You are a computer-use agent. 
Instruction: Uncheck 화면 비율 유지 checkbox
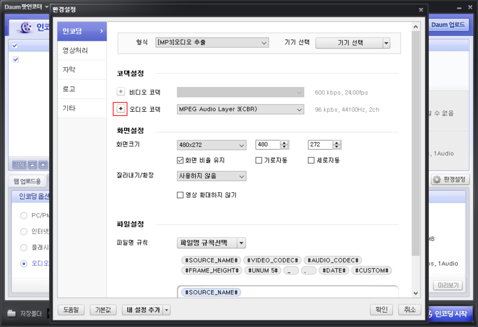coord(180,160)
